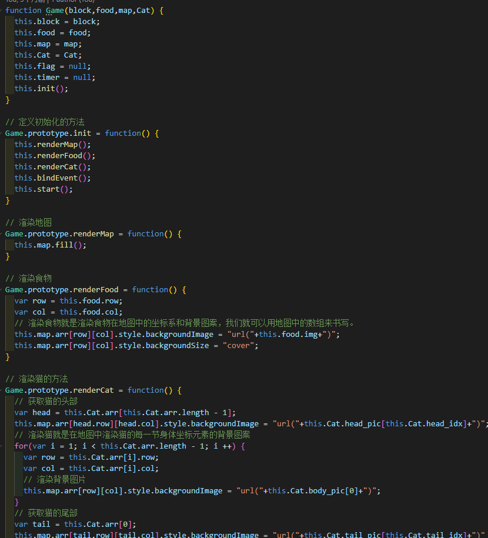Click the comment '// 定义初始化的方法'

[x=45, y=122]
